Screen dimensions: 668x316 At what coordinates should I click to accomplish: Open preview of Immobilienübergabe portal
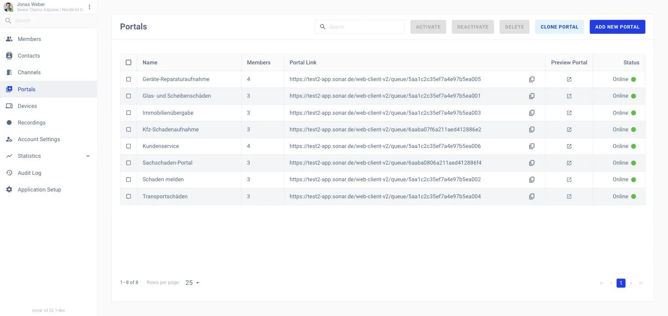click(x=569, y=113)
